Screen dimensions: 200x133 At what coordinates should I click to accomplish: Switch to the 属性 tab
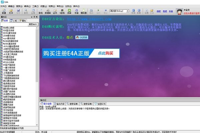pyautogui.click(x=22, y=21)
